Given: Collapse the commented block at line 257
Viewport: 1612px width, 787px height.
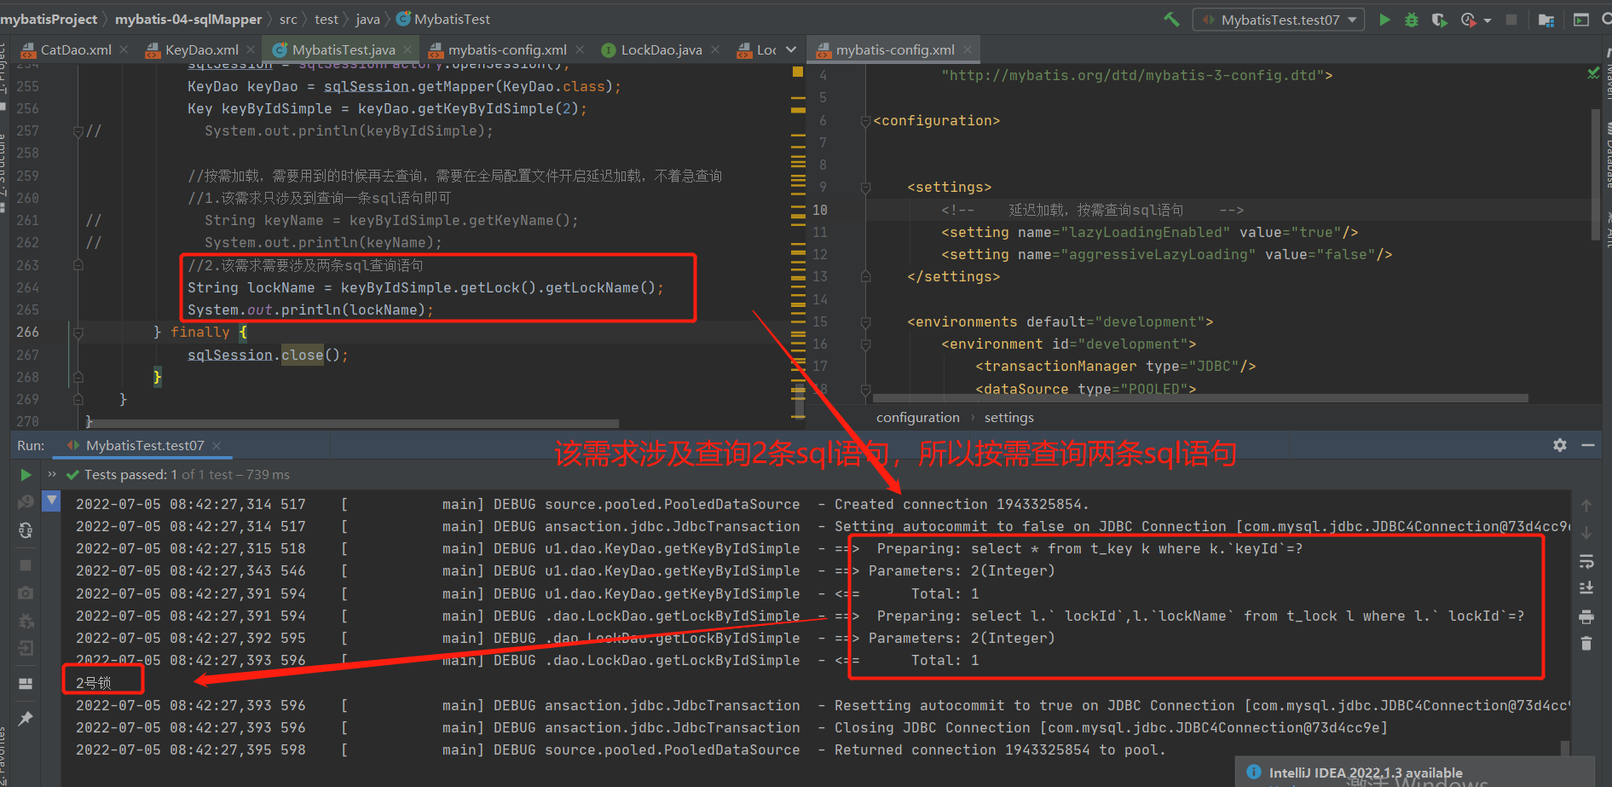Looking at the screenshot, I should pos(78,131).
